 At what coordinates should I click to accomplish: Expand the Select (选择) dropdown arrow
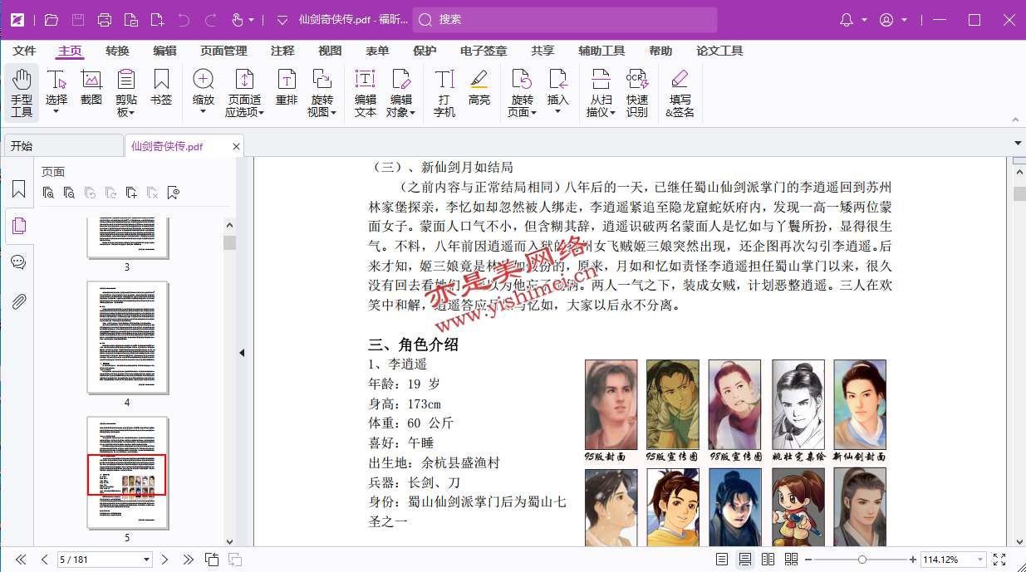point(56,111)
